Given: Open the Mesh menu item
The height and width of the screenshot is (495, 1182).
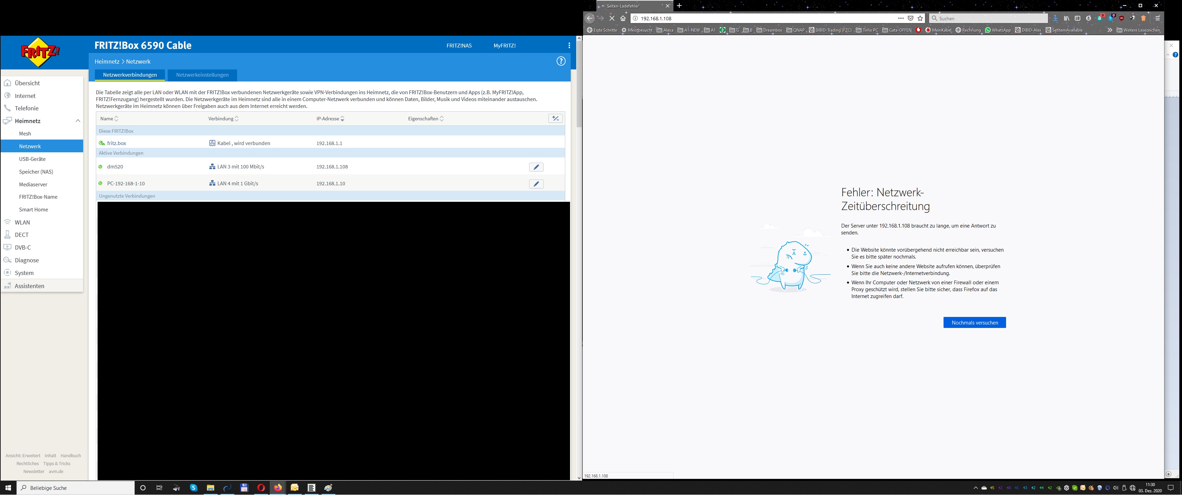Looking at the screenshot, I should pos(25,134).
